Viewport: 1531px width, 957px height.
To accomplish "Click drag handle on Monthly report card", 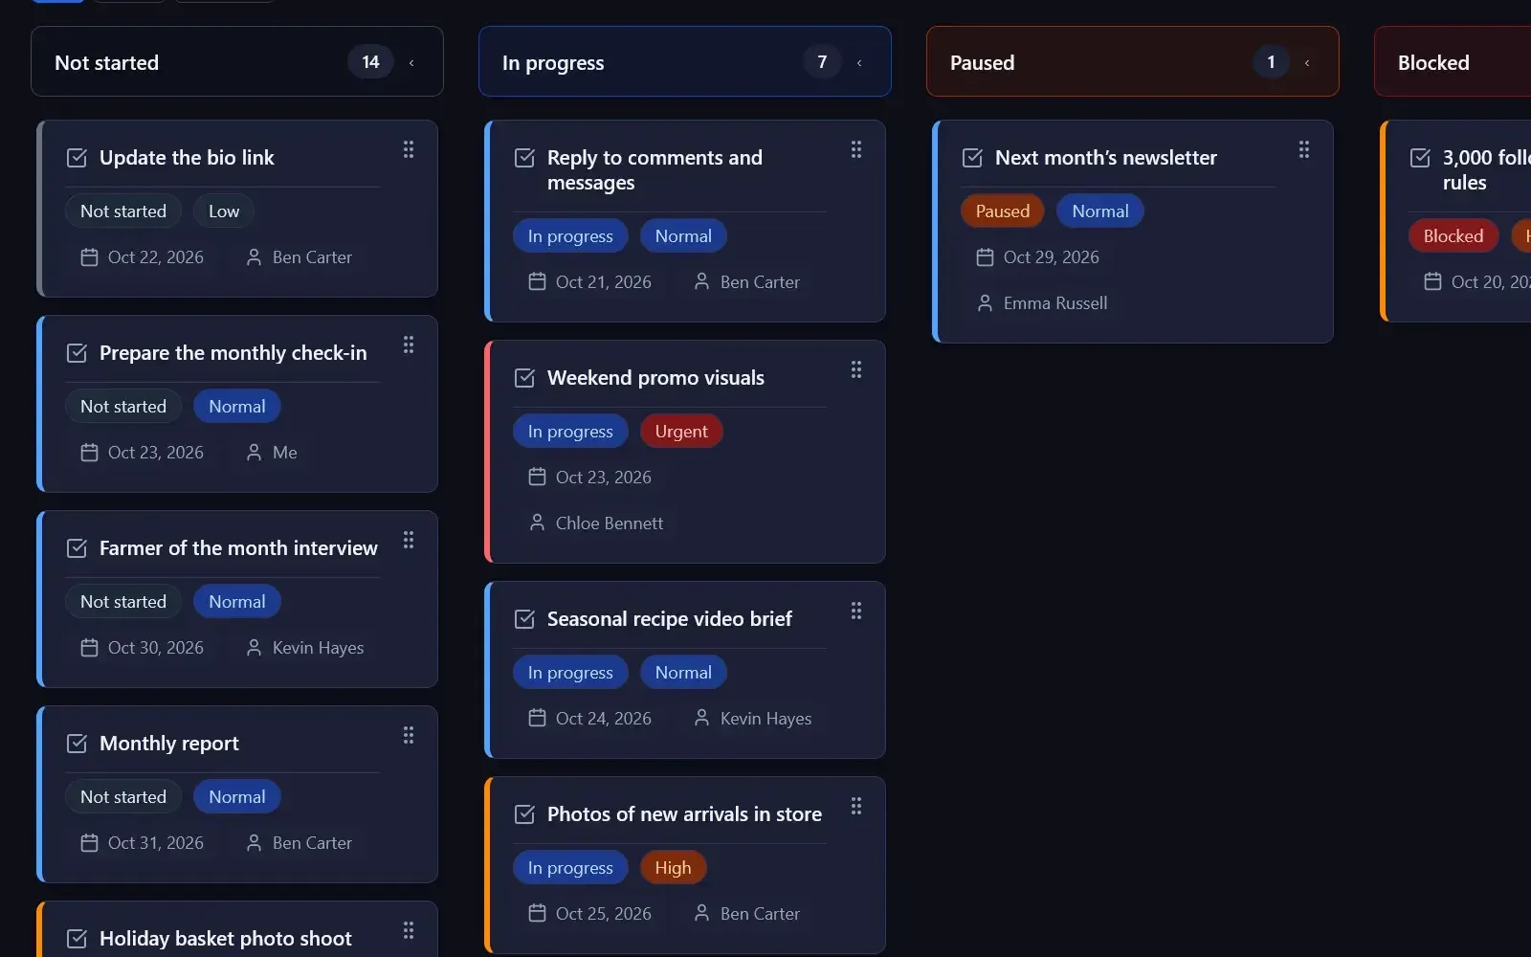I will click(409, 735).
